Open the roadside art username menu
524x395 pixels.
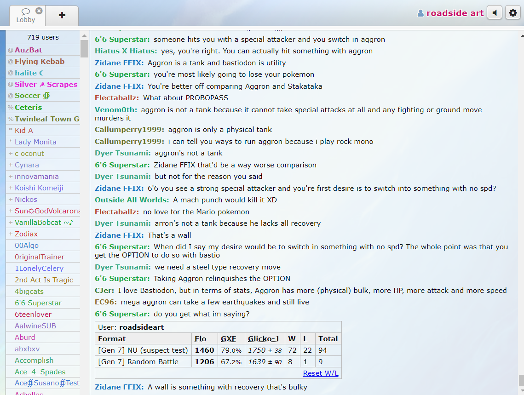point(455,13)
